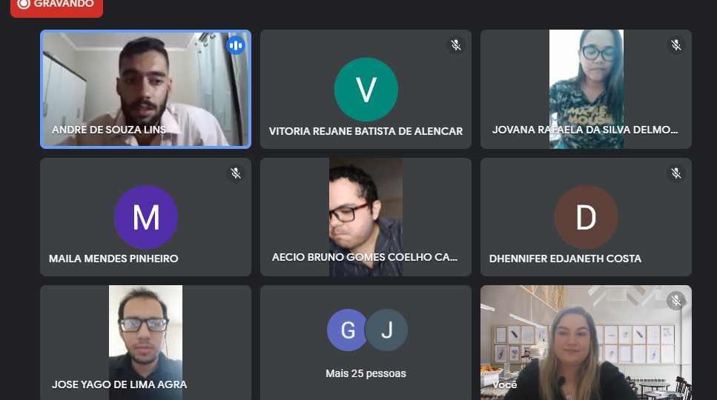Select Andre de Souza Lins' video feed
717x400 pixels.
pos(146,89)
